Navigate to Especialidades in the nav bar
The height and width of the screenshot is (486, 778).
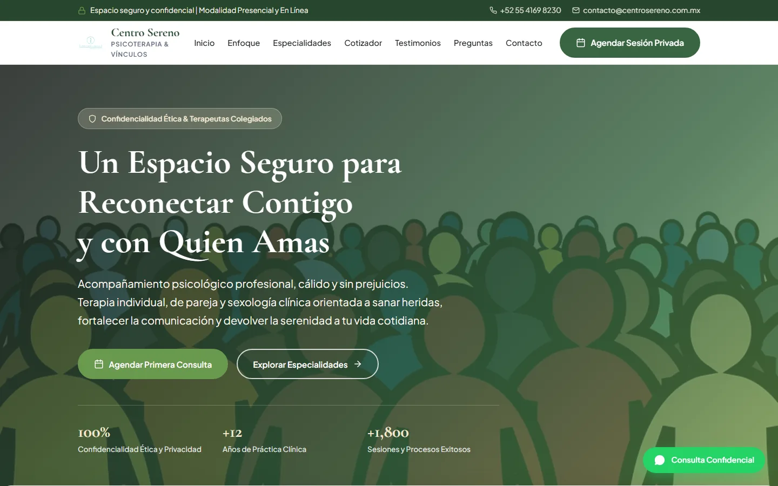coord(302,43)
